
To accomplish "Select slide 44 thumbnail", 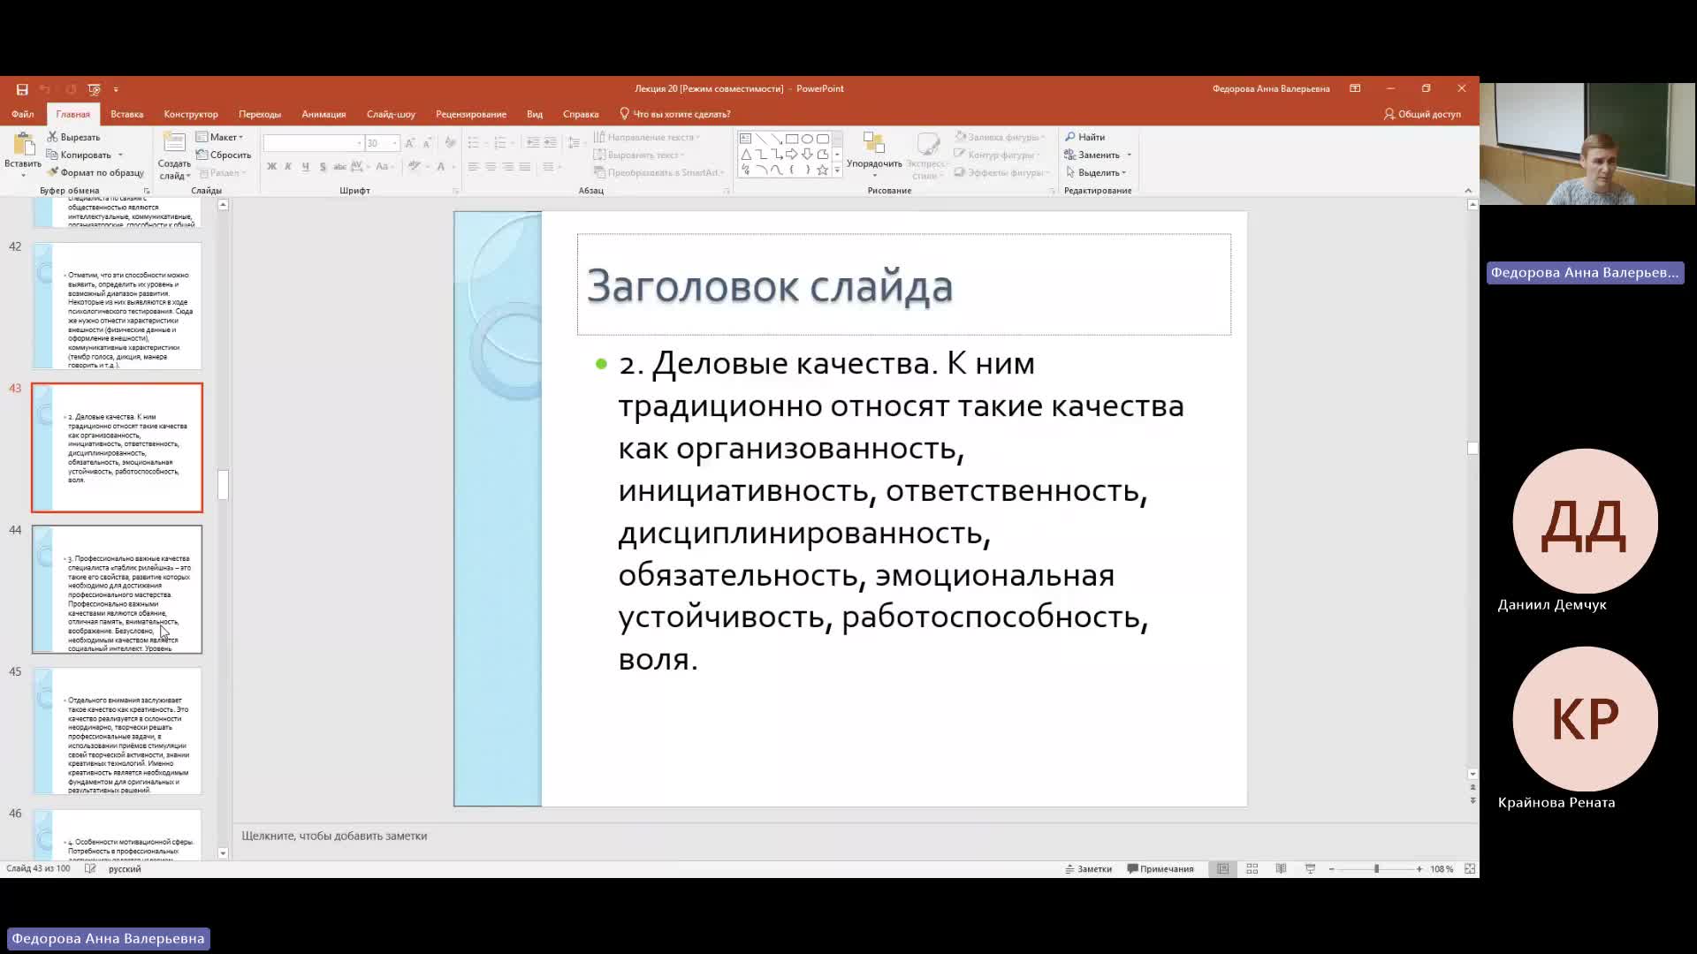I will 118,589.
